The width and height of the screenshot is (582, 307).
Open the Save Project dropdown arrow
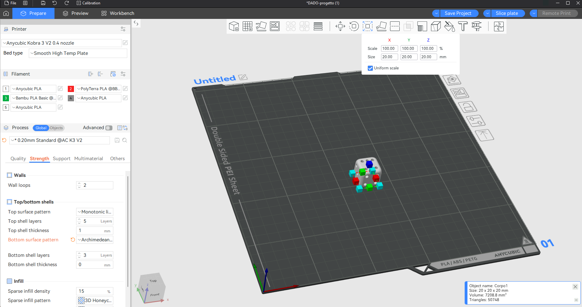[436, 13]
